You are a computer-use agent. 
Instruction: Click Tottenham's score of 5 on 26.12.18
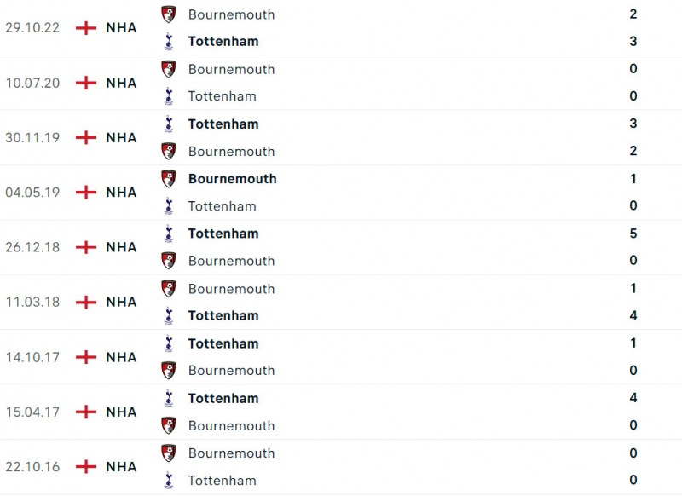(633, 234)
